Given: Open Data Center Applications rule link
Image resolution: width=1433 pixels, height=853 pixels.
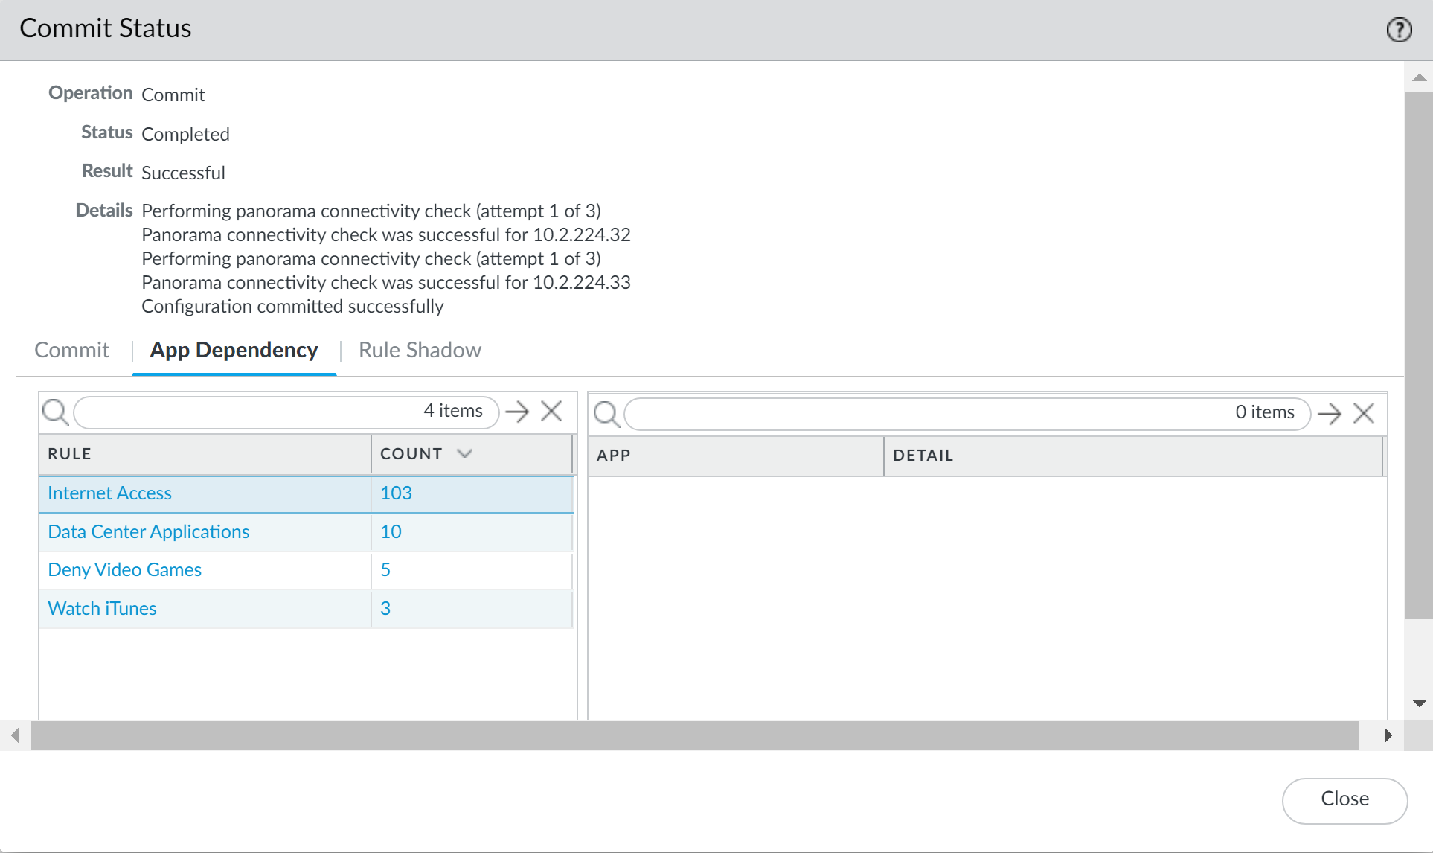Looking at the screenshot, I should point(148,532).
